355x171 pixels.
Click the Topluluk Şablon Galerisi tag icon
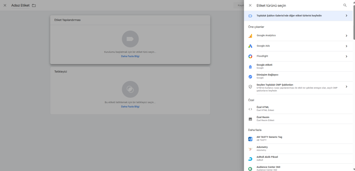250,16
